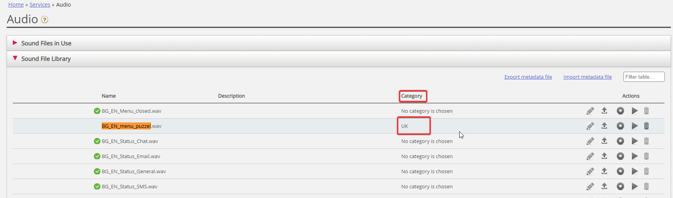The width and height of the screenshot is (673, 198).
Task: Upload audio for BG_EN_menu_puzzel.wav
Action: pos(604,126)
